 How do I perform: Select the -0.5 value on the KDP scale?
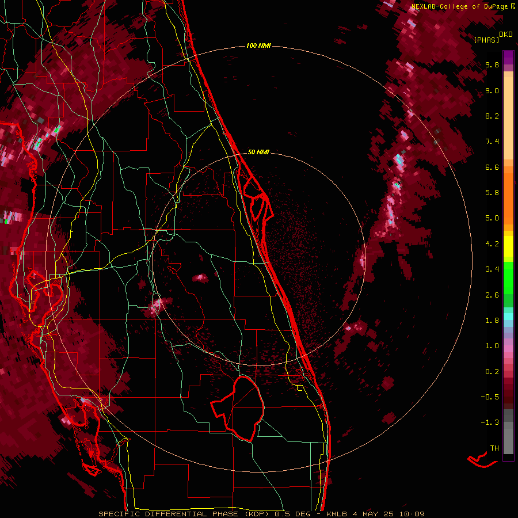pyautogui.click(x=490, y=397)
